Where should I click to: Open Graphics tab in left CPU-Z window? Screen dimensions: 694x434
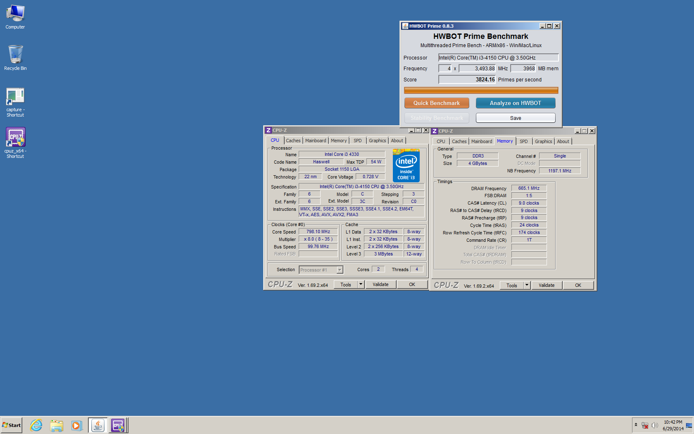click(x=378, y=141)
